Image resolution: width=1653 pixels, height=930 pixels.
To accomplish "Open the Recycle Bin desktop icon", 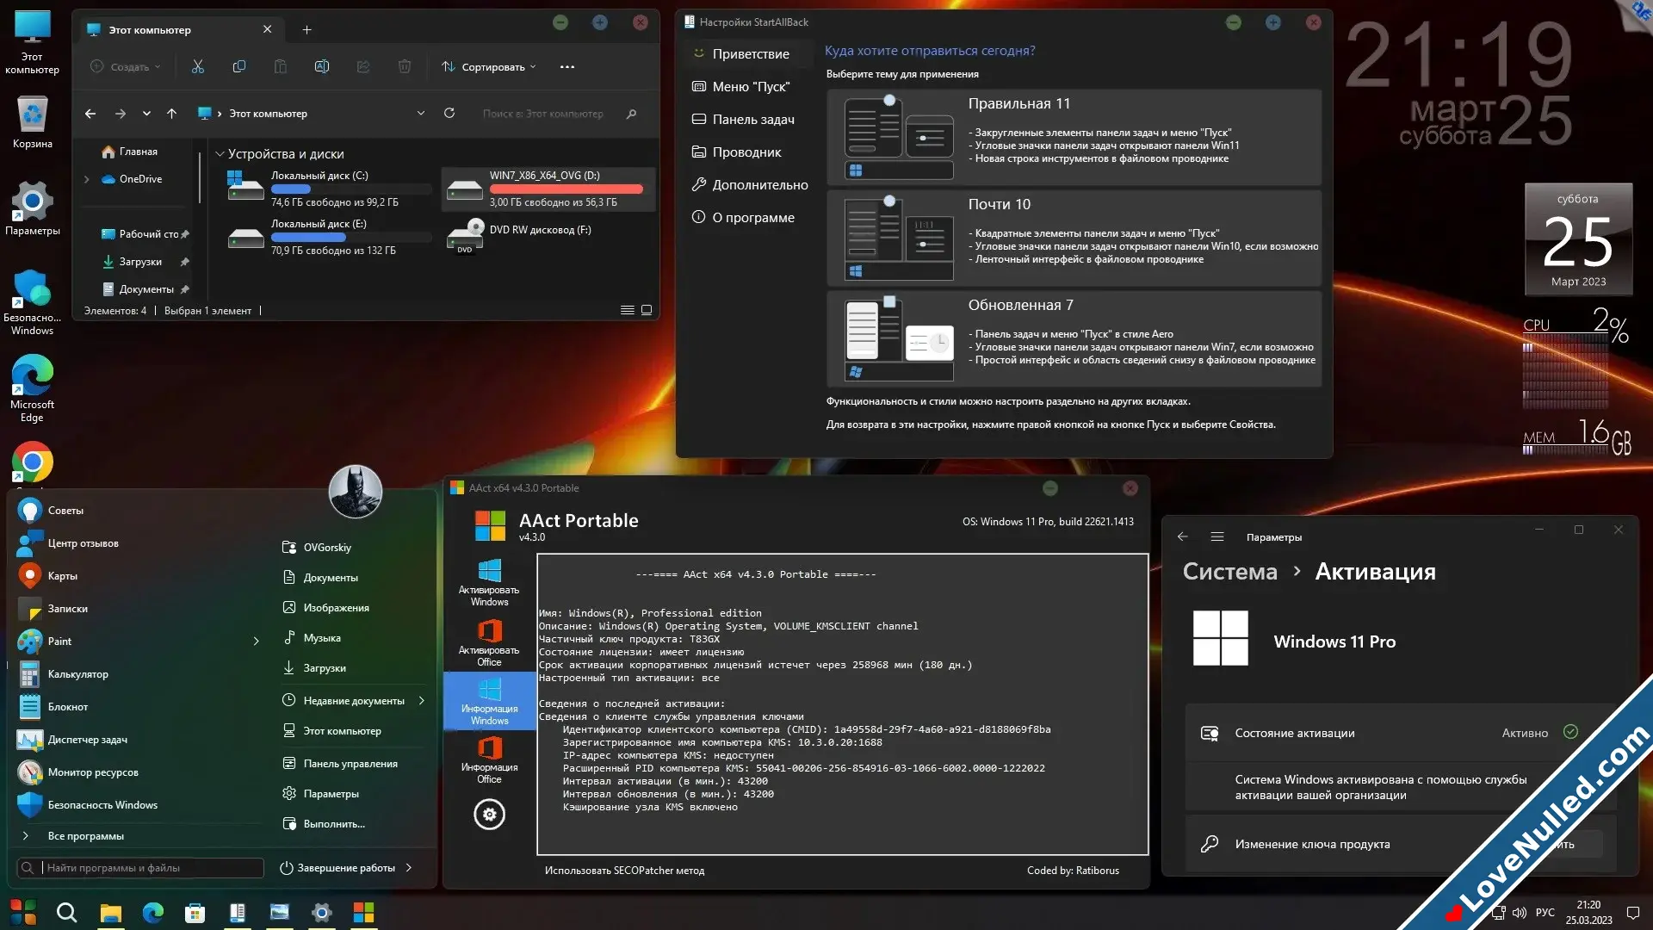I will [x=33, y=122].
